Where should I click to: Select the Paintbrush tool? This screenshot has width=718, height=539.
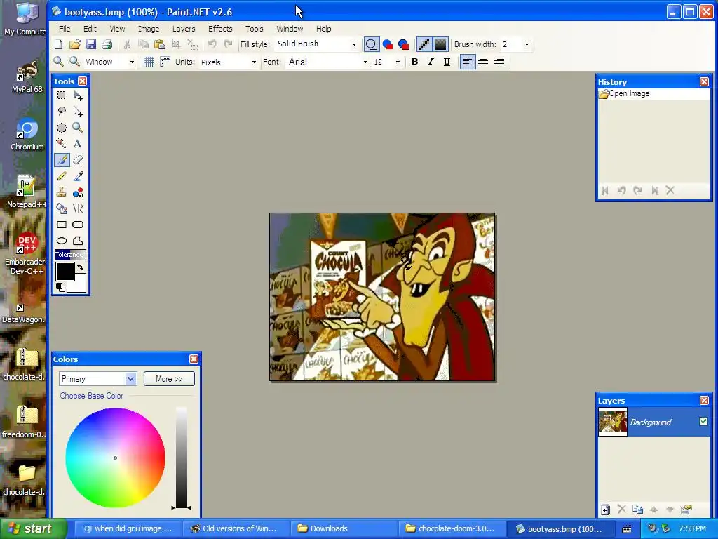pos(62,160)
